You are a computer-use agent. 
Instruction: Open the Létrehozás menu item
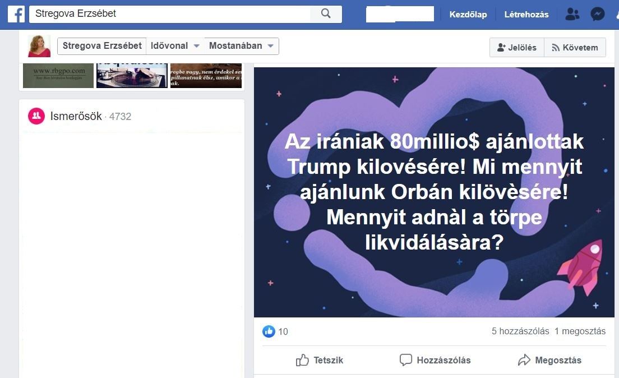click(526, 15)
